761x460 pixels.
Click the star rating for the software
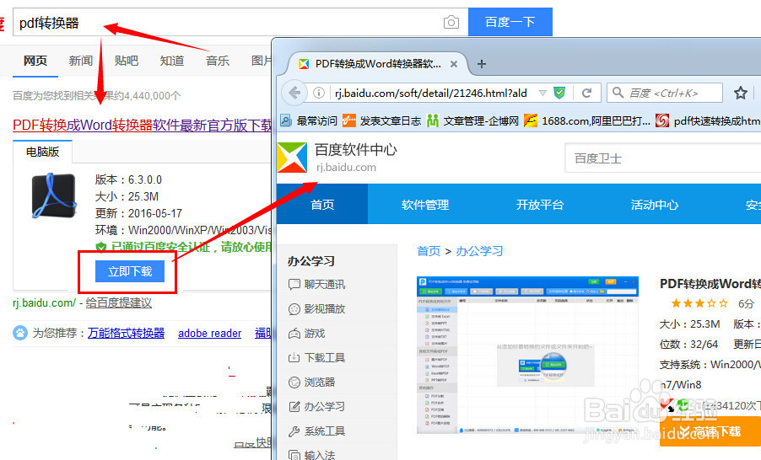699,303
